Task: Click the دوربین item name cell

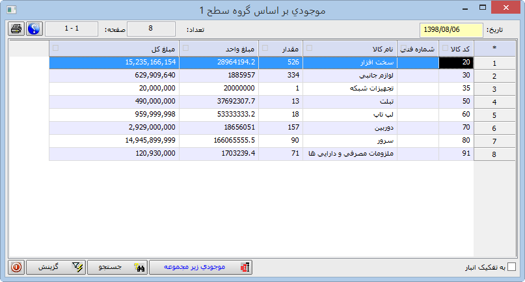Action: tap(350, 128)
